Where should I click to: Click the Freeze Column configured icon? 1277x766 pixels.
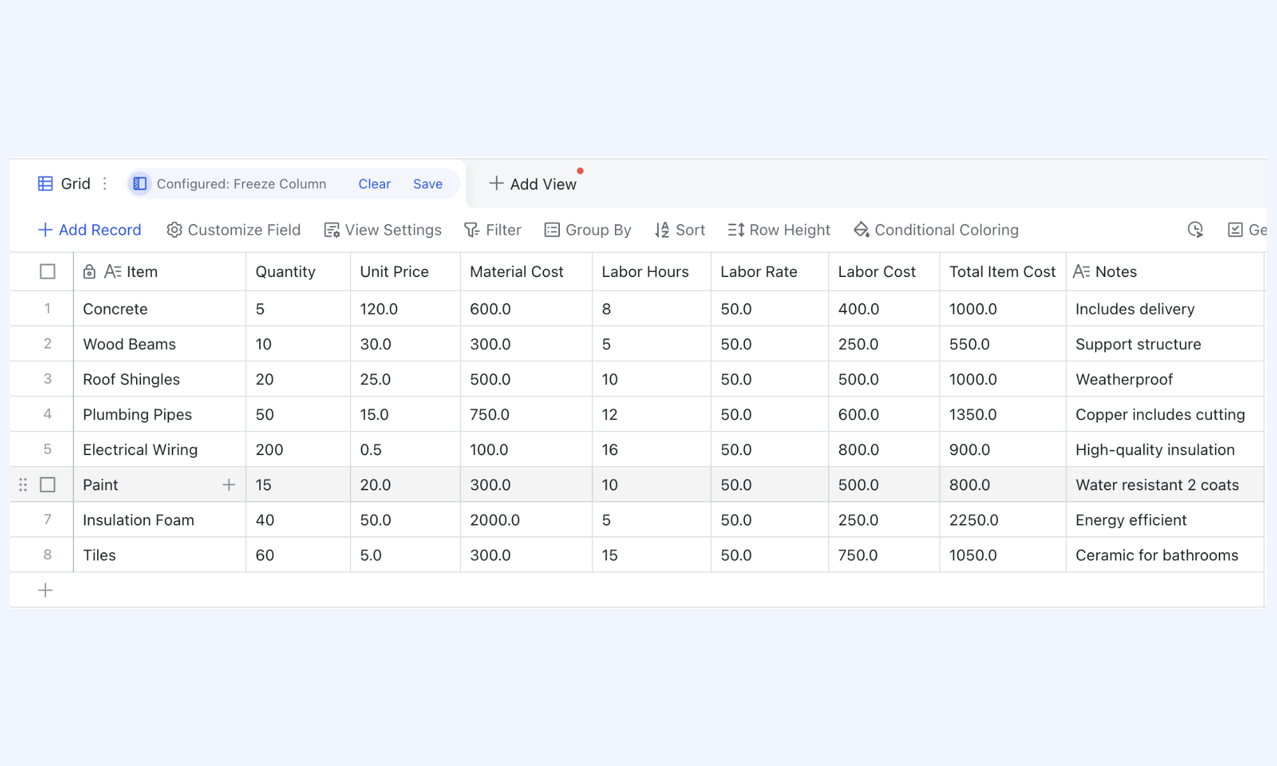(140, 184)
